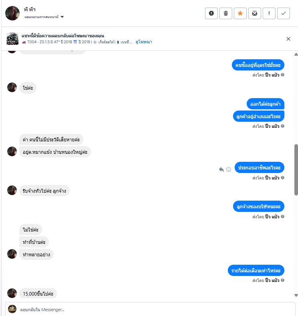
Task: Click the help icon beside first ส่งโดย label
Action: tap(282, 75)
